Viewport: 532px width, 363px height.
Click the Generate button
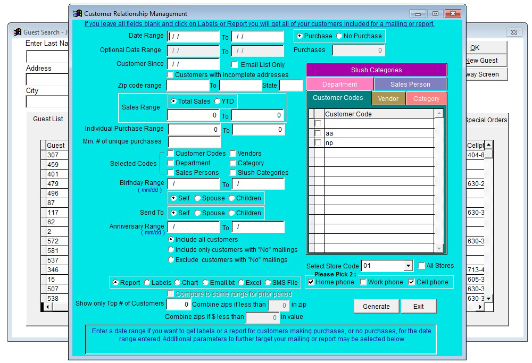click(376, 307)
